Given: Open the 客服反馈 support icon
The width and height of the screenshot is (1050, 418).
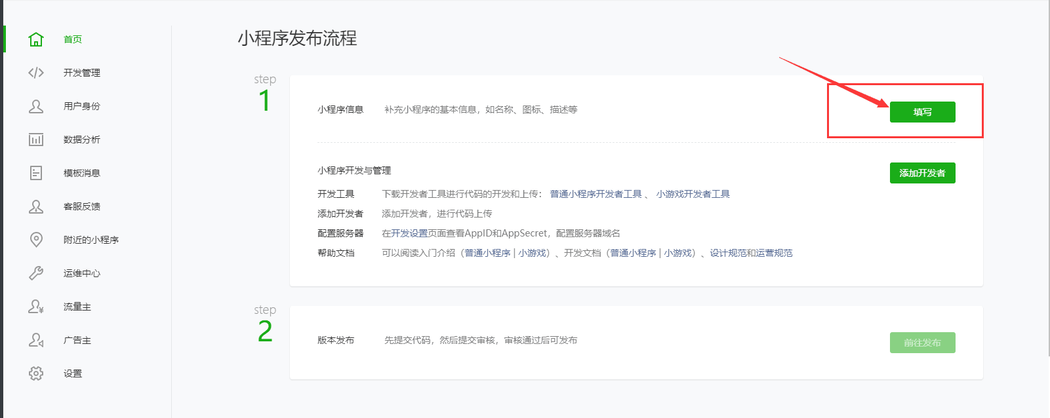Looking at the screenshot, I should [36, 206].
